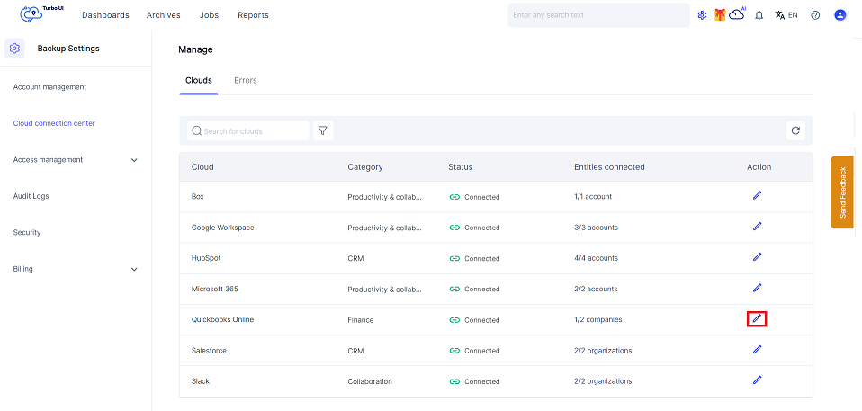This screenshot has width=862, height=411.
Task: Click the 1/1 account cell
Action: click(x=593, y=196)
